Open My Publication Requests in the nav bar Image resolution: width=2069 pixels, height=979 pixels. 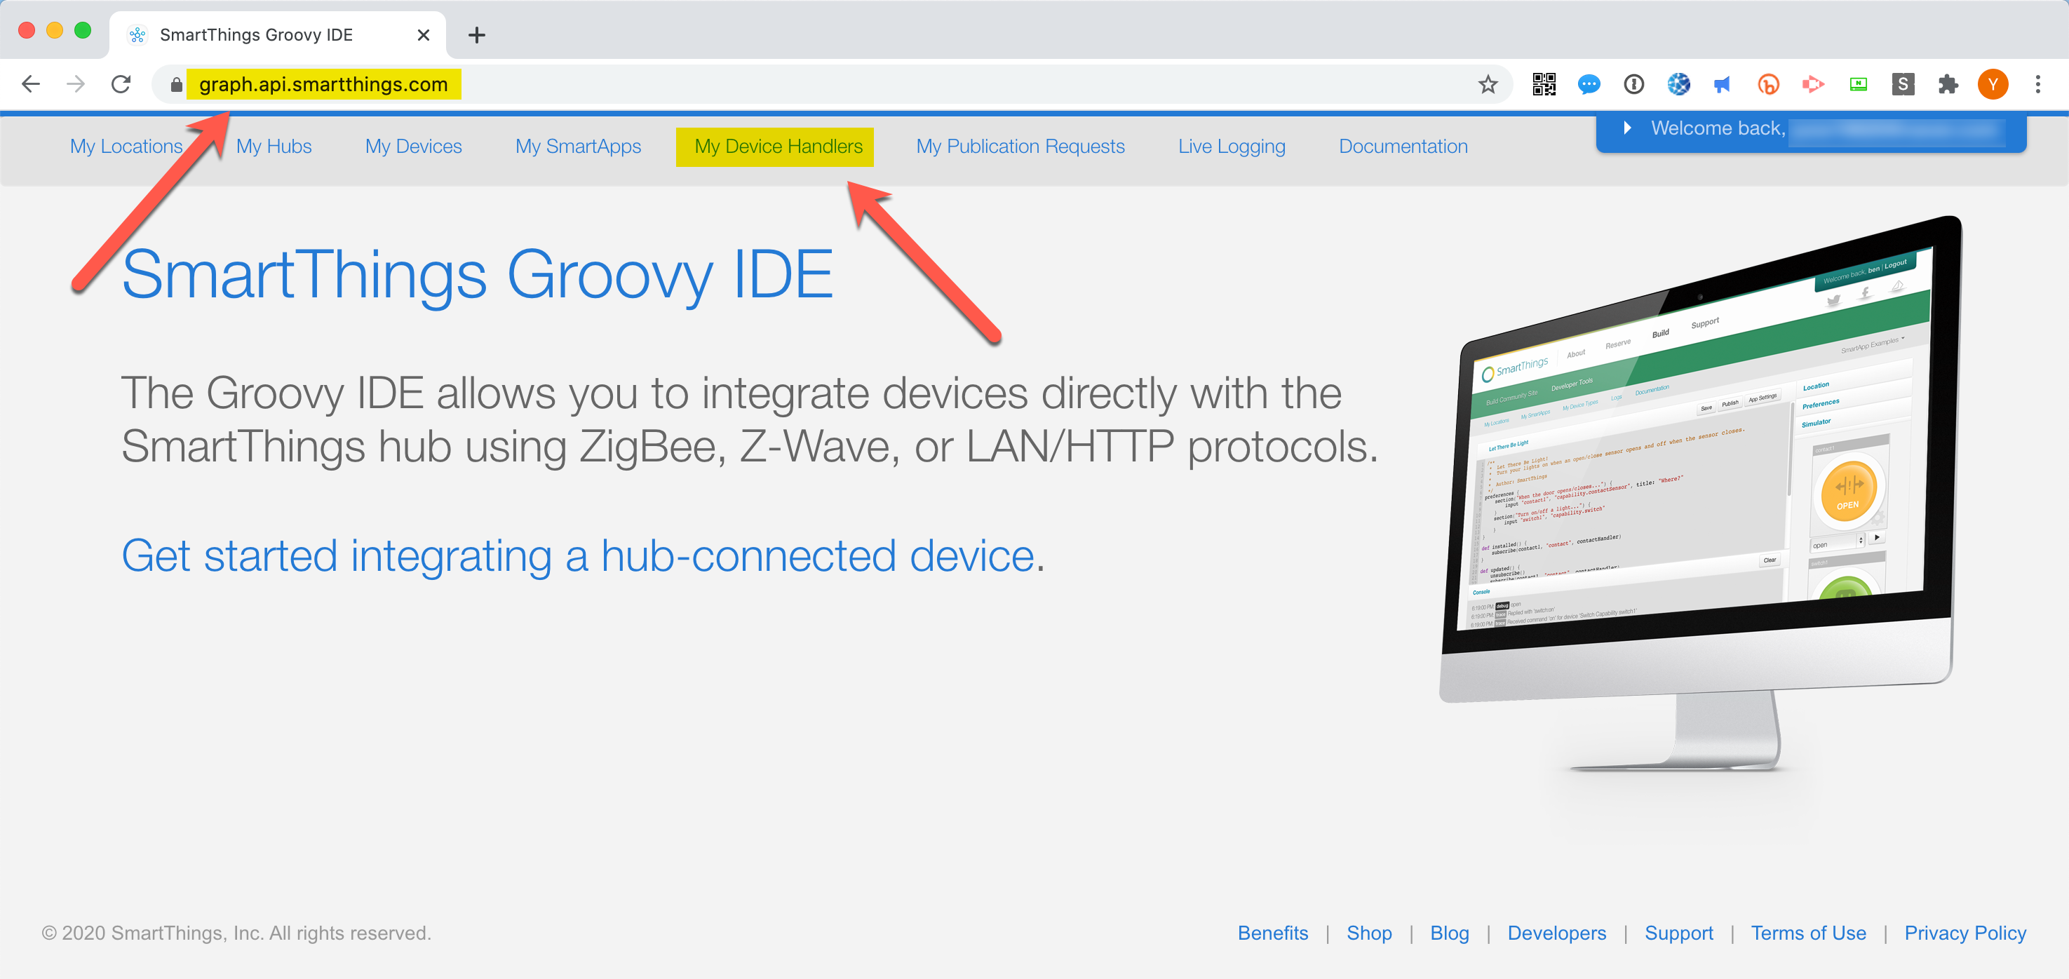point(1020,147)
